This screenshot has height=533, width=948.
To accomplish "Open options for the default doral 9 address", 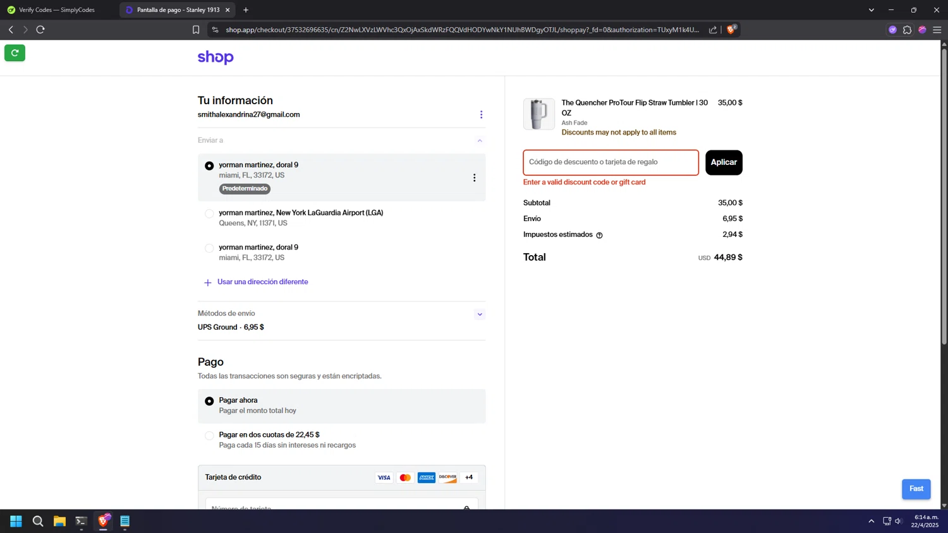I will coord(474,178).
